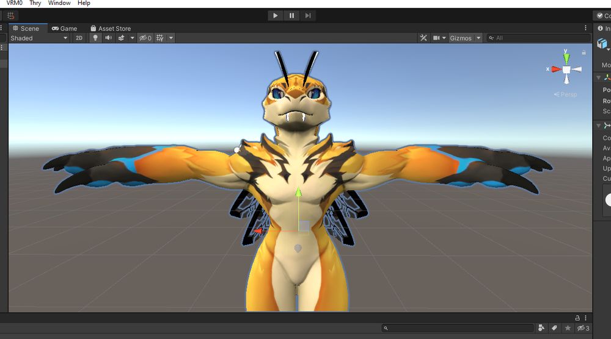Open the scene camera dropdown arrow
The image size is (611, 339).
coord(444,38)
